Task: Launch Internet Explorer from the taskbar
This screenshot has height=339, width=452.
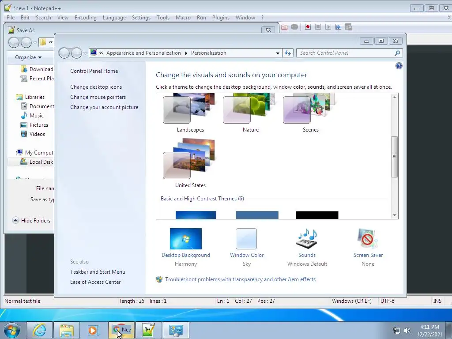Action: (39, 330)
